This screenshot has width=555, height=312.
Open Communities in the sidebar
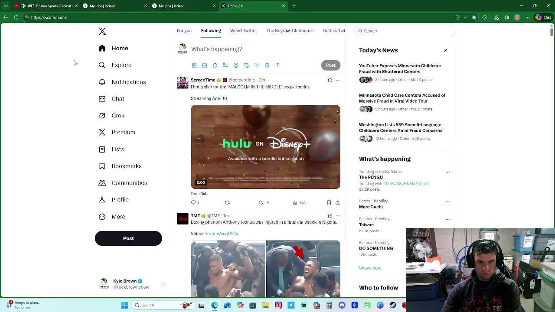pyautogui.click(x=123, y=183)
